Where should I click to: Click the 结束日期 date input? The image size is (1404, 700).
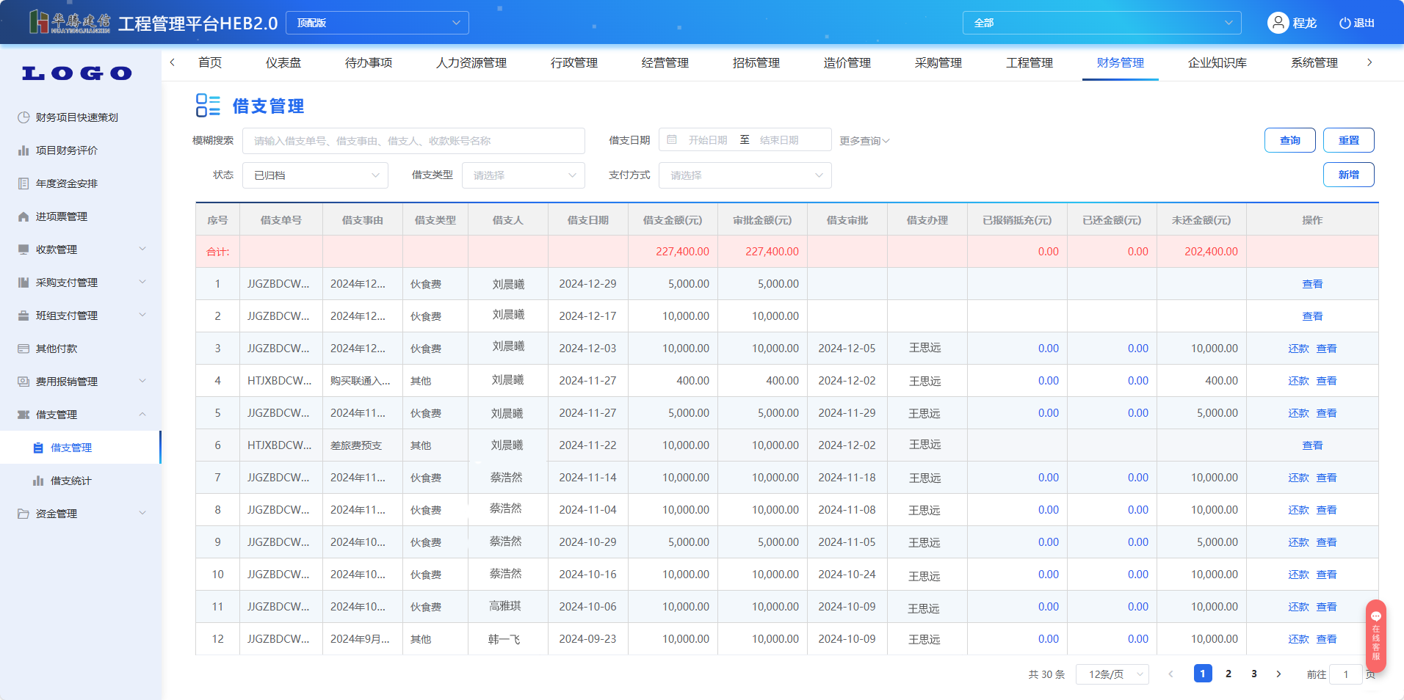779,140
